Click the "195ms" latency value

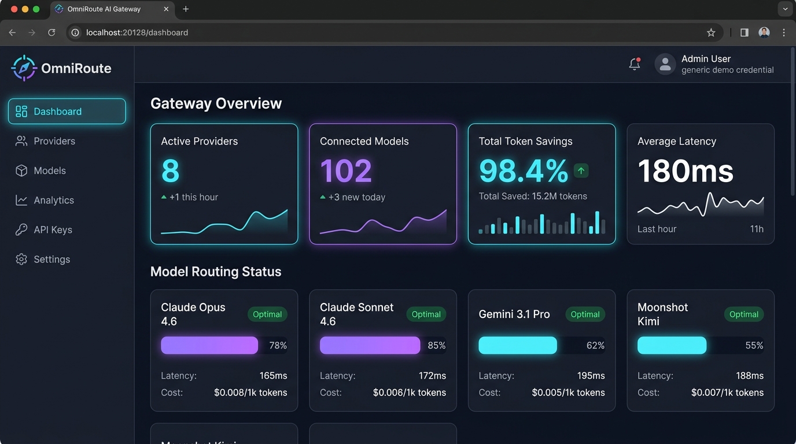click(x=591, y=376)
